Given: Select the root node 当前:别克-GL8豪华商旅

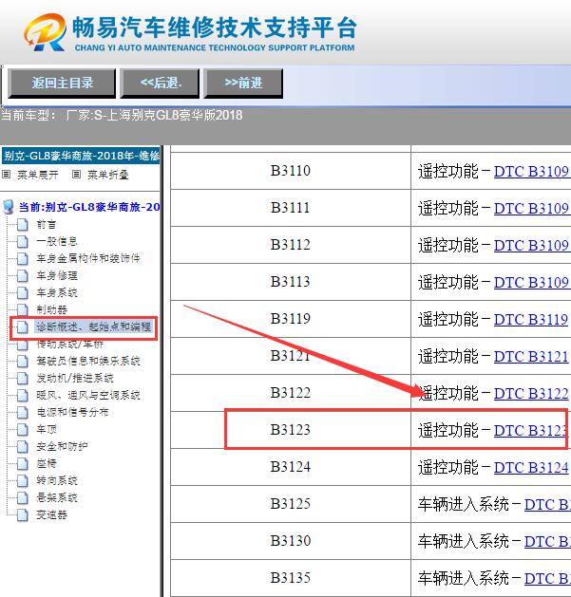Looking at the screenshot, I should [x=89, y=207].
